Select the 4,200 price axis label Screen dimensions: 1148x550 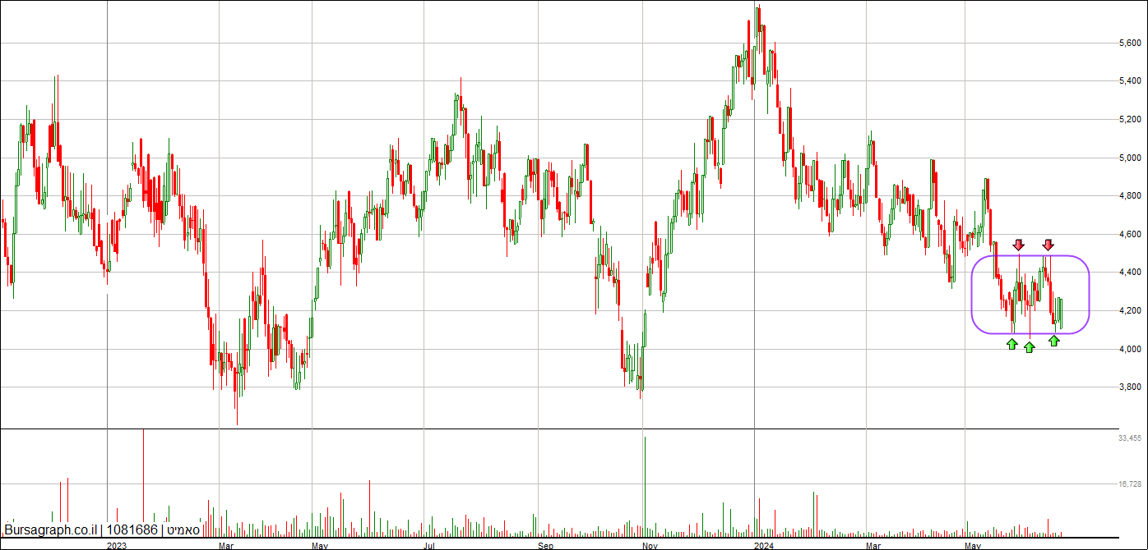[1128, 311]
